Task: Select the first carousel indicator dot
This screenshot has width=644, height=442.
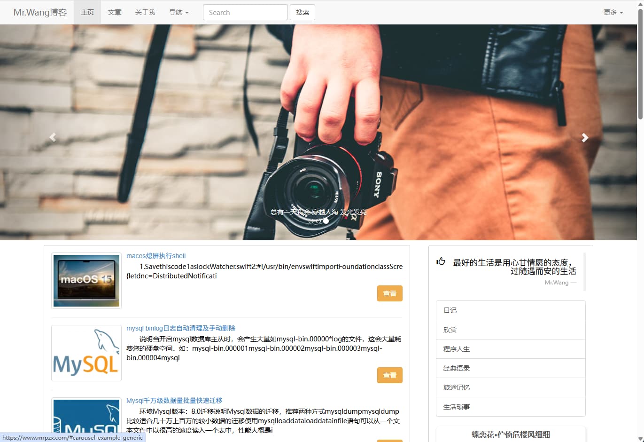Action: (x=311, y=221)
